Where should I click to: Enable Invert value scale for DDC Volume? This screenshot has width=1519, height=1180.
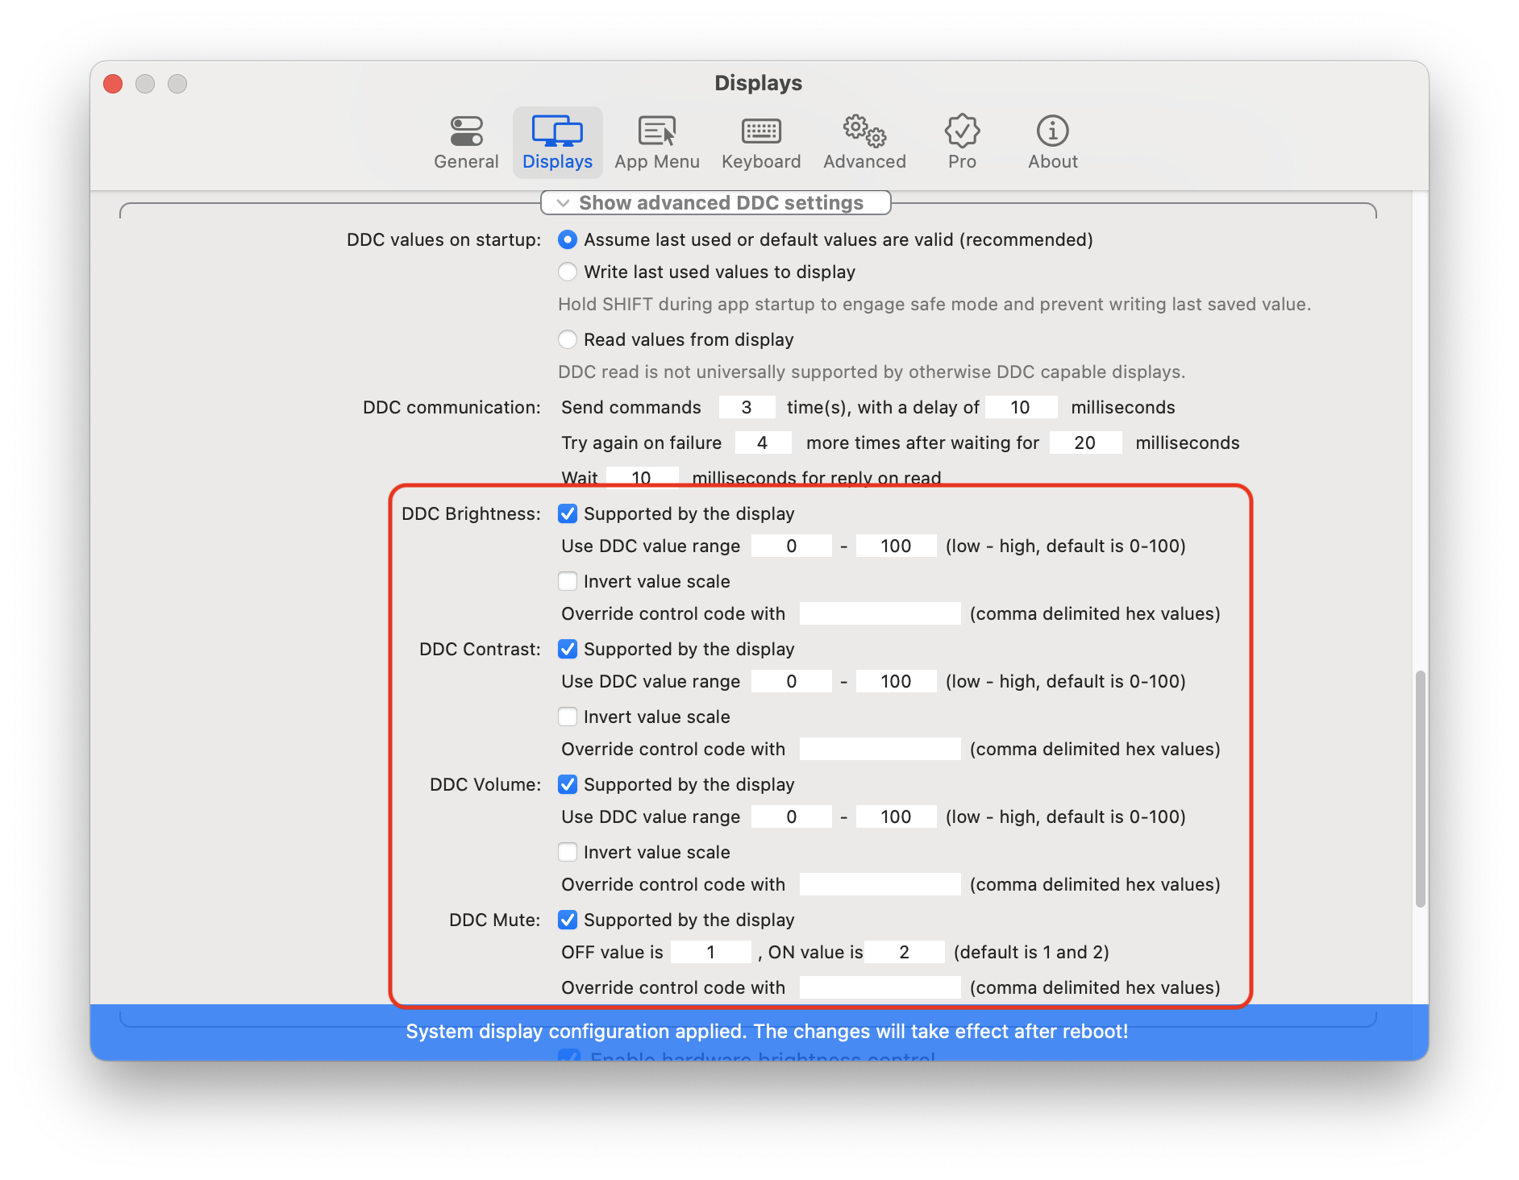pos(568,852)
